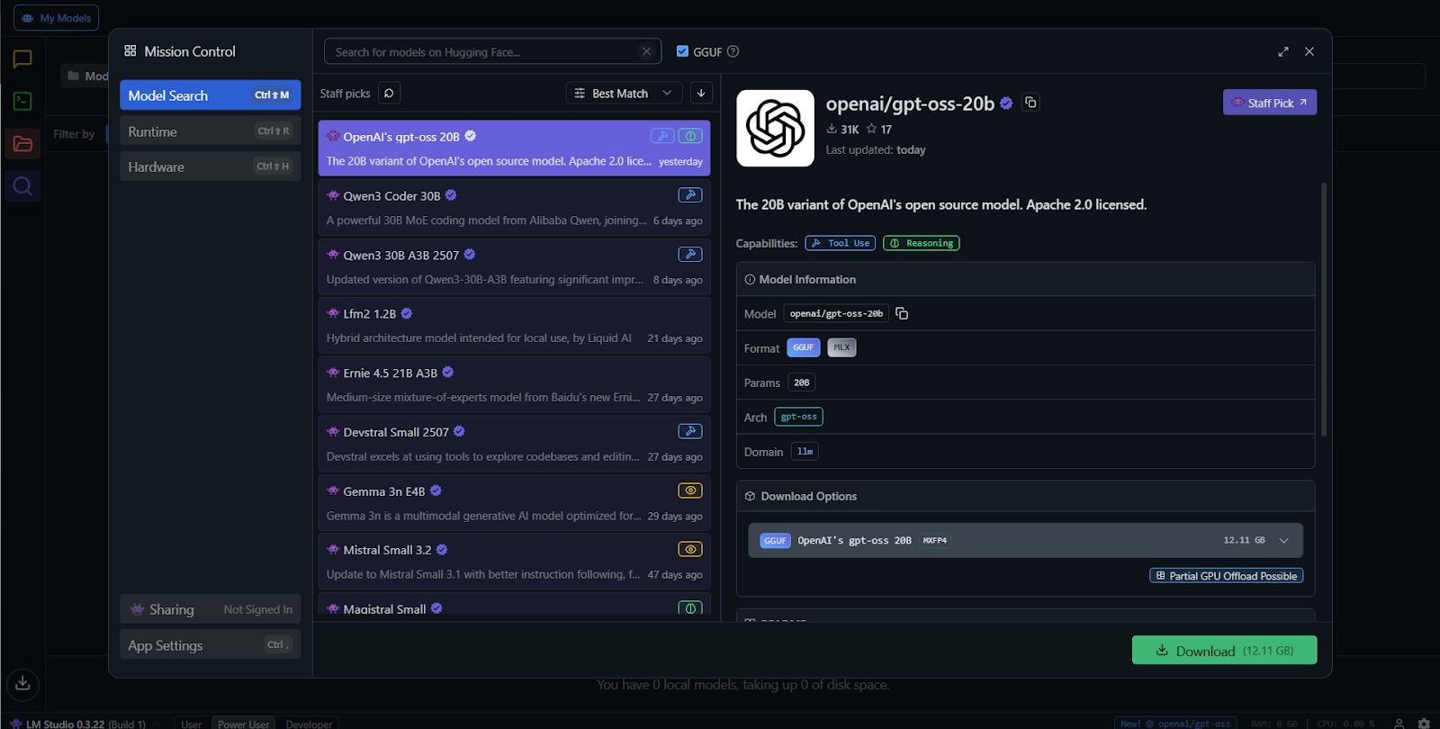The height and width of the screenshot is (729, 1440).
Task: Click the tool use icon on Devstral Small 2507
Action: click(690, 431)
